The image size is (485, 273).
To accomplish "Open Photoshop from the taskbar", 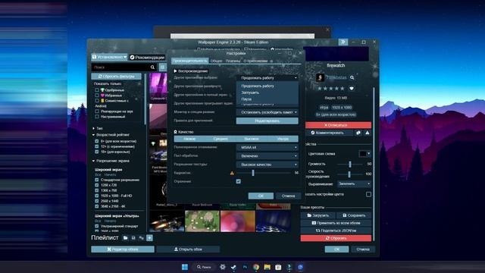I will pos(245,267).
